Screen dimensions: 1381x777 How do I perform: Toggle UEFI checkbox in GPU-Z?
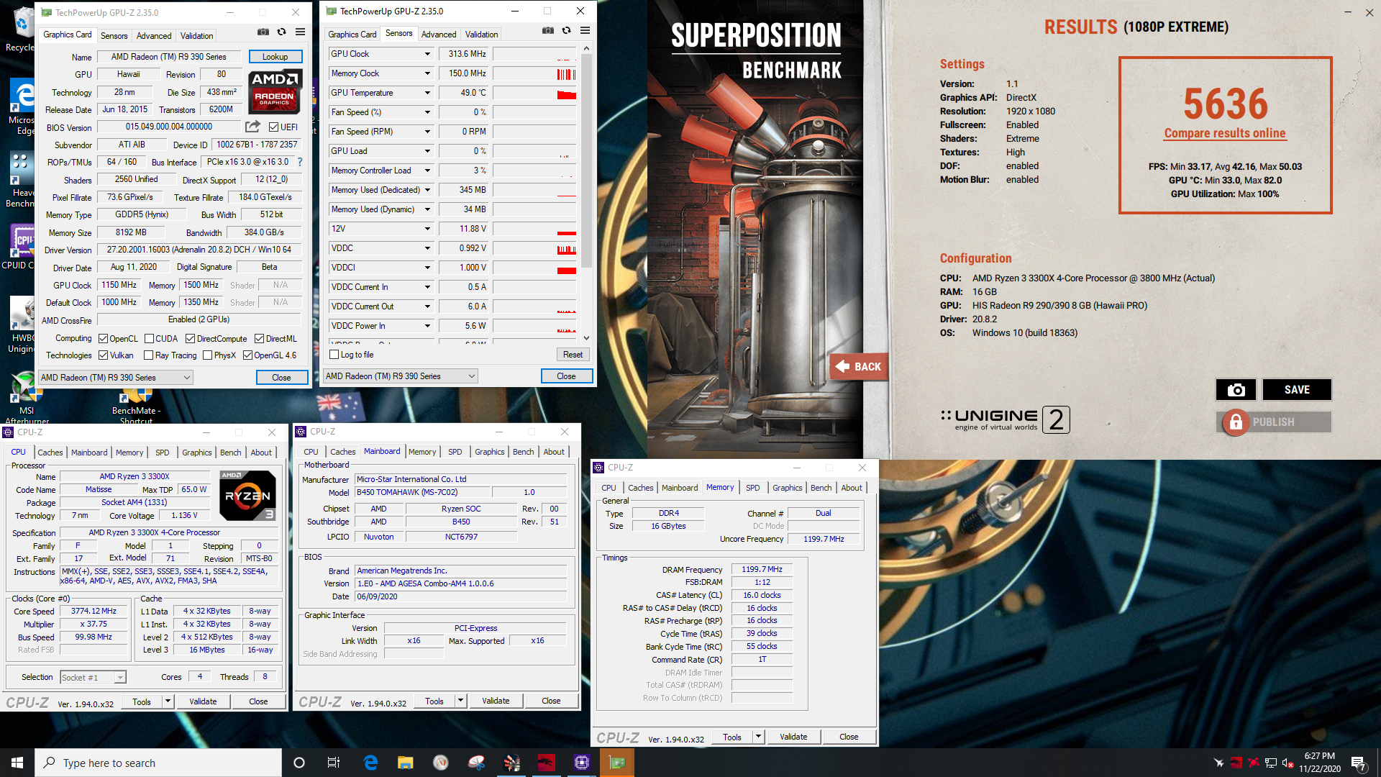click(x=273, y=127)
